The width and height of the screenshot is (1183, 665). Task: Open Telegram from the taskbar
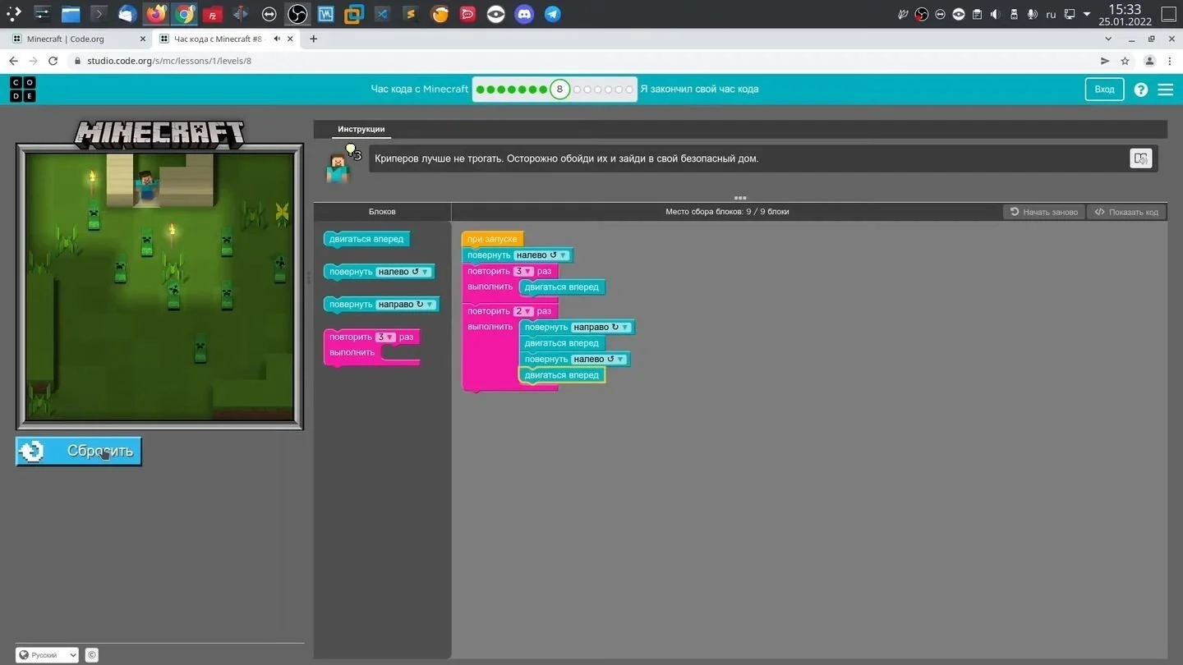coord(553,14)
